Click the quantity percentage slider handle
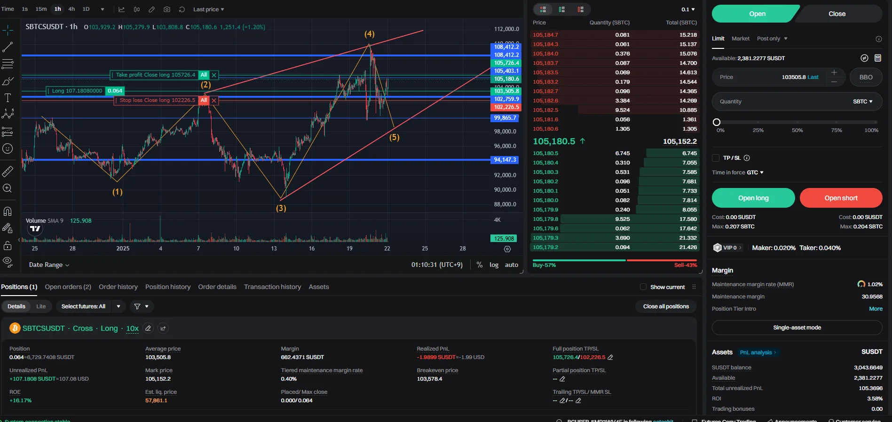 coord(717,122)
